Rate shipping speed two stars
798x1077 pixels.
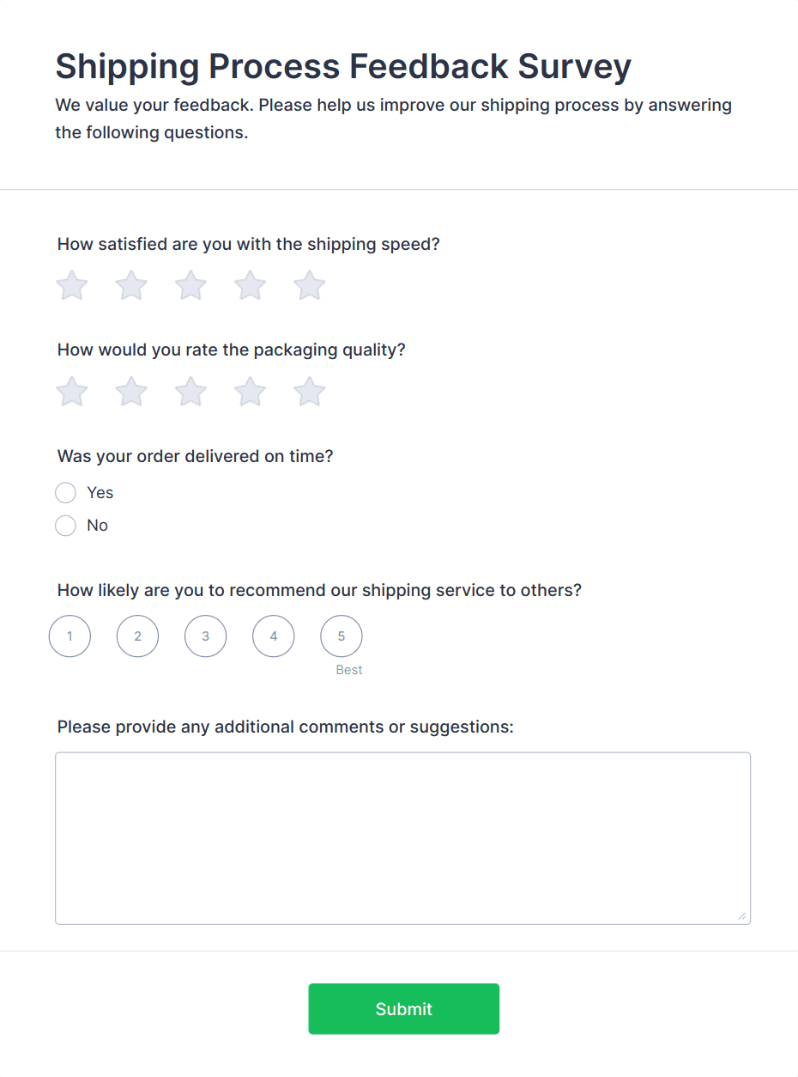click(x=131, y=286)
